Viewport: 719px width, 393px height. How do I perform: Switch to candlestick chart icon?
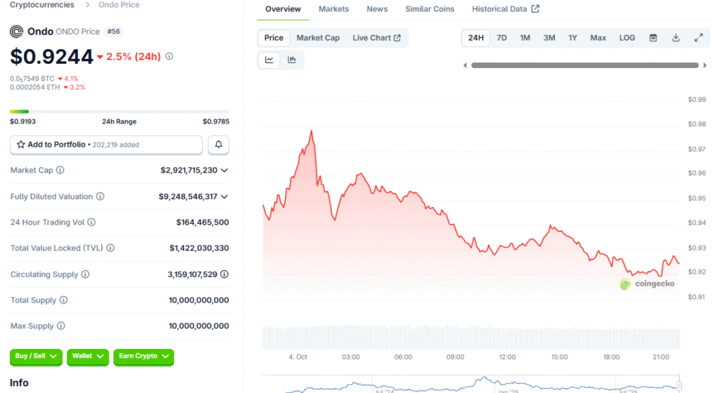tap(291, 60)
